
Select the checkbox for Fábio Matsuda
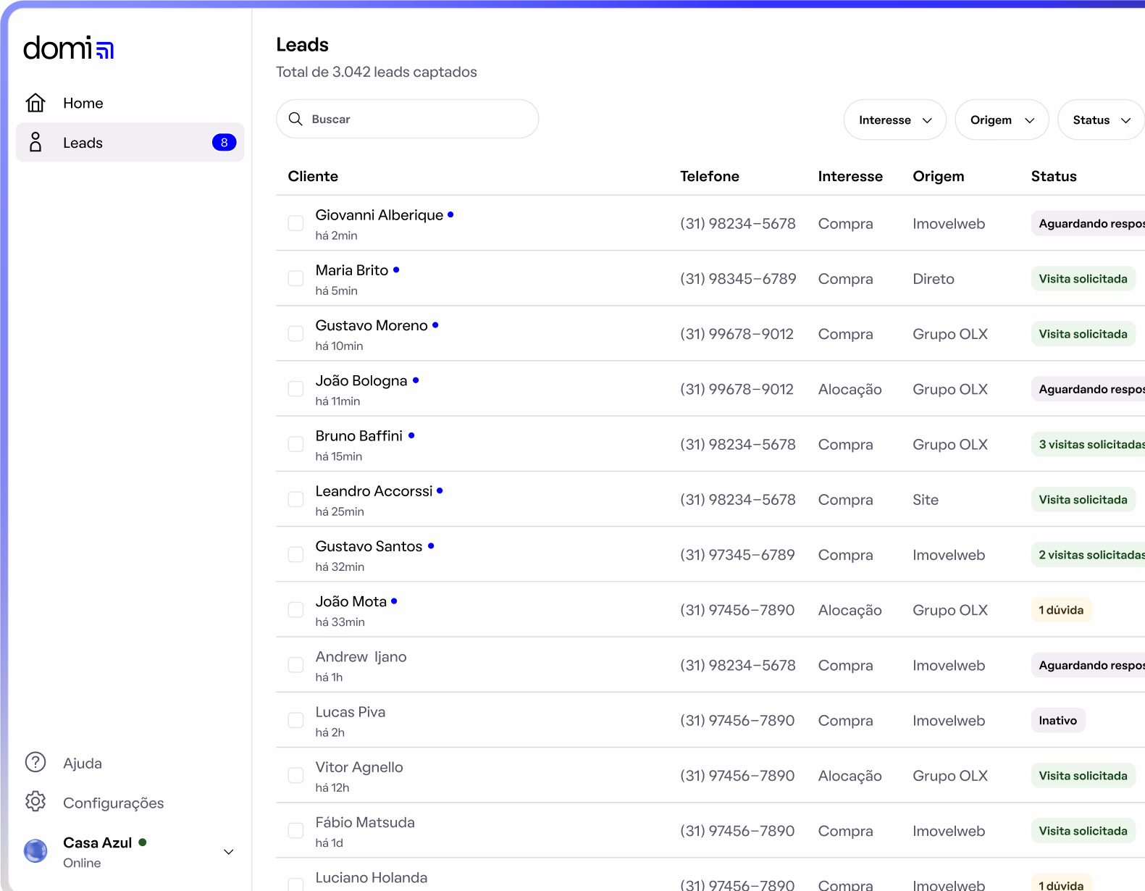295,830
